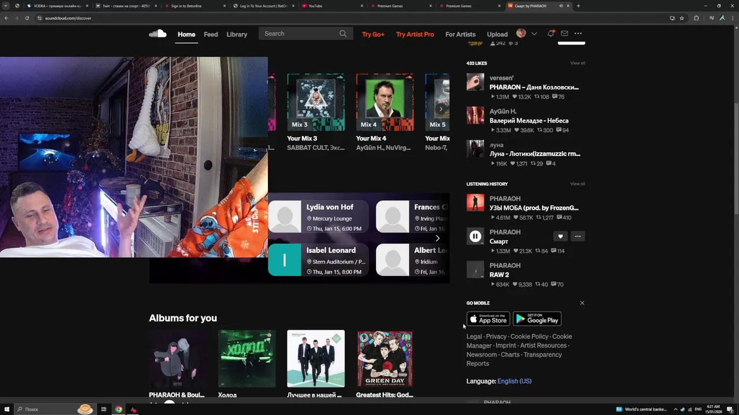Click Try Artist Pro link
739x415 pixels.
point(415,34)
